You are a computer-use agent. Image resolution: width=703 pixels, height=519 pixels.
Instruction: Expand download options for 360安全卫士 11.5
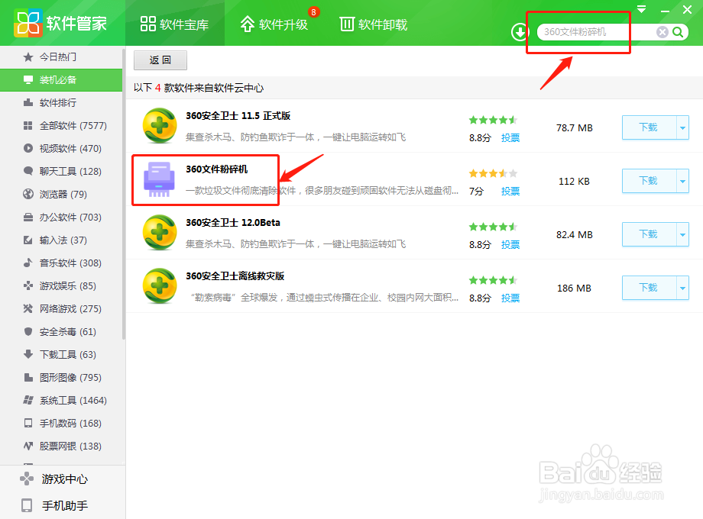[682, 127]
